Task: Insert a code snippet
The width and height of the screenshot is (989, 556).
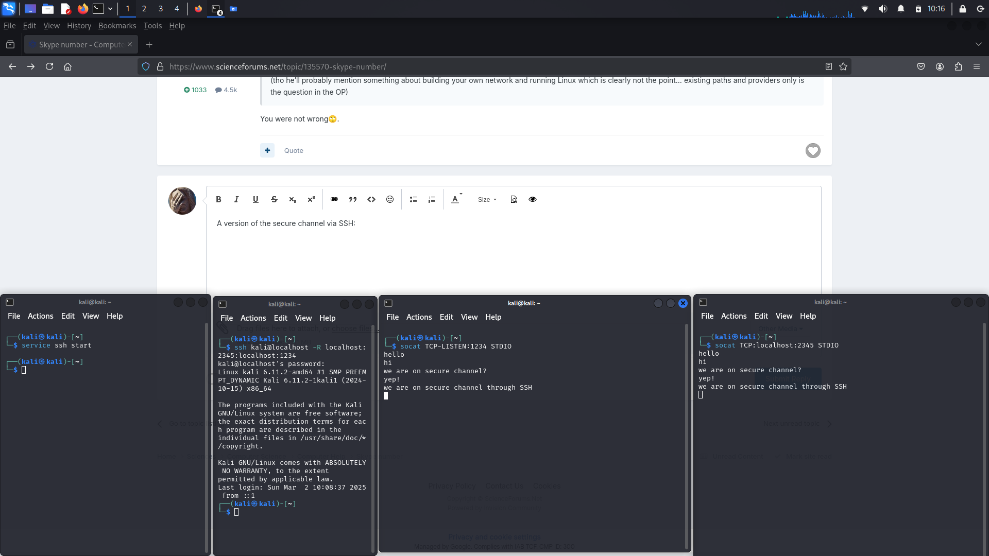Action: pos(371,199)
